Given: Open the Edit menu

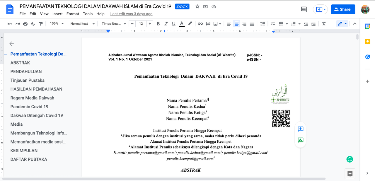Looking at the screenshot, I should [33, 14].
